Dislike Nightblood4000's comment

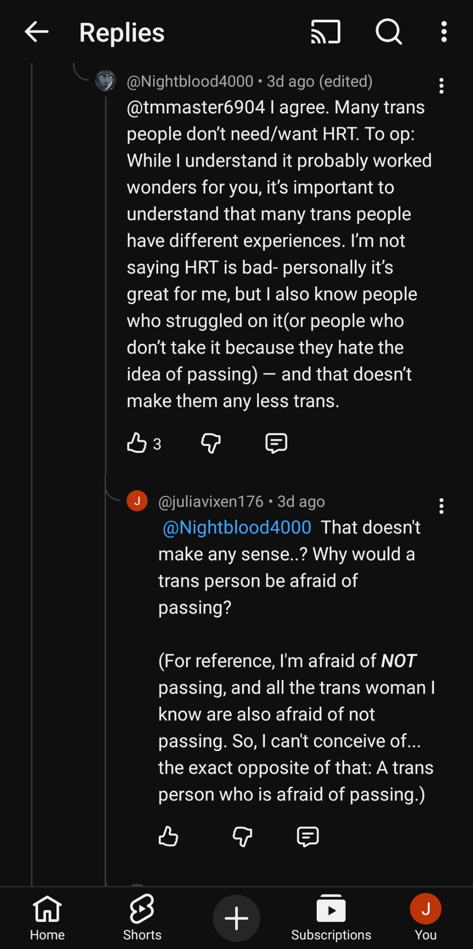[211, 443]
